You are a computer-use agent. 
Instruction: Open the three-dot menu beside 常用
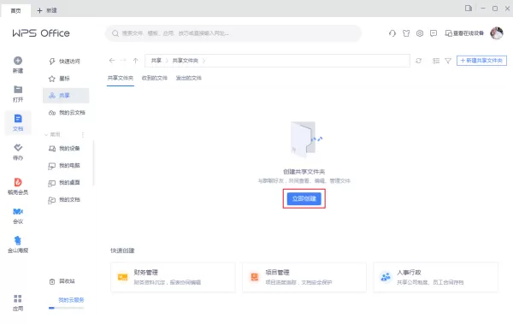[x=83, y=134]
